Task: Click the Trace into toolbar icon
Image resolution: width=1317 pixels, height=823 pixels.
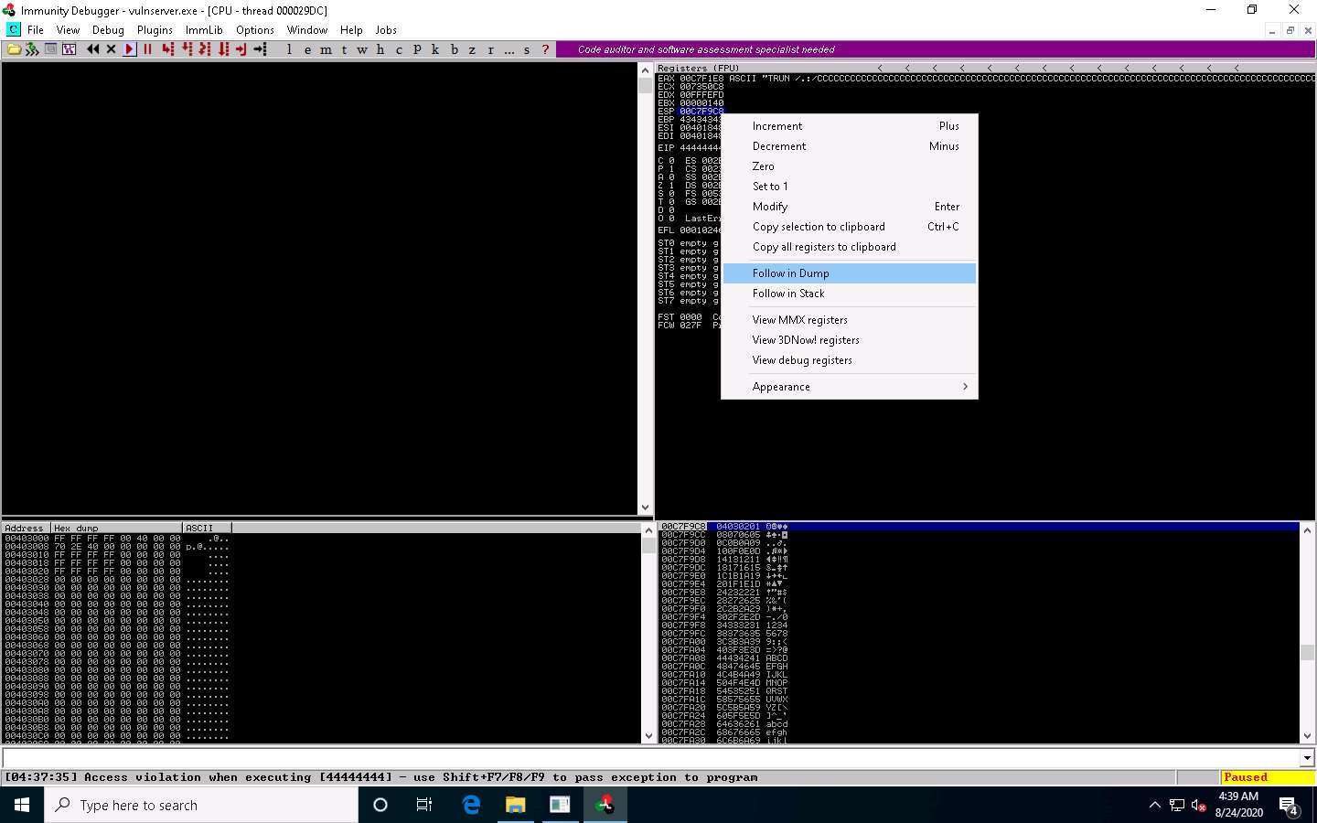Action: 206,49
